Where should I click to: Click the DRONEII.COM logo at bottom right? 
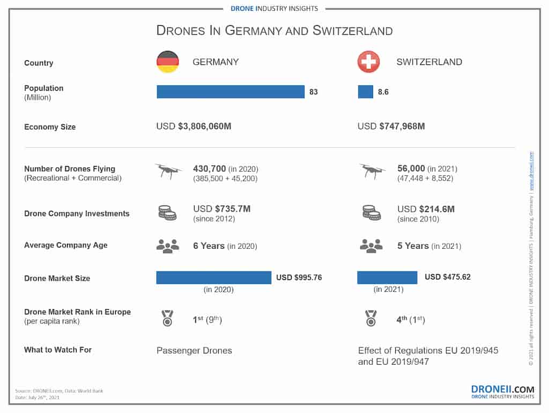[x=502, y=392]
